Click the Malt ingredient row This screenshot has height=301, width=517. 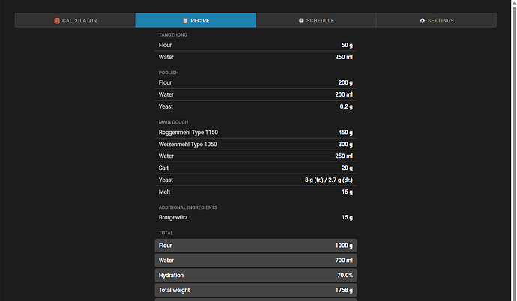tap(255, 192)
